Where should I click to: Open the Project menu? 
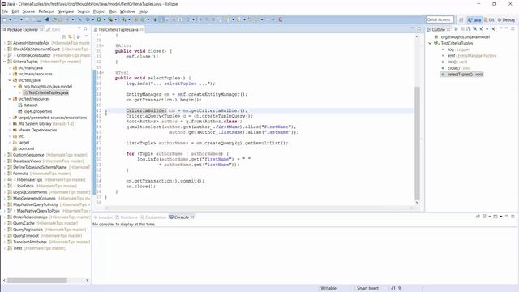[x=99, y=11]
